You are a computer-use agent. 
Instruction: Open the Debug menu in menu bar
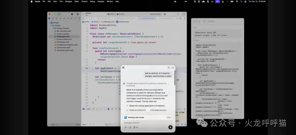pyautogui.click(x=93, y=1)
